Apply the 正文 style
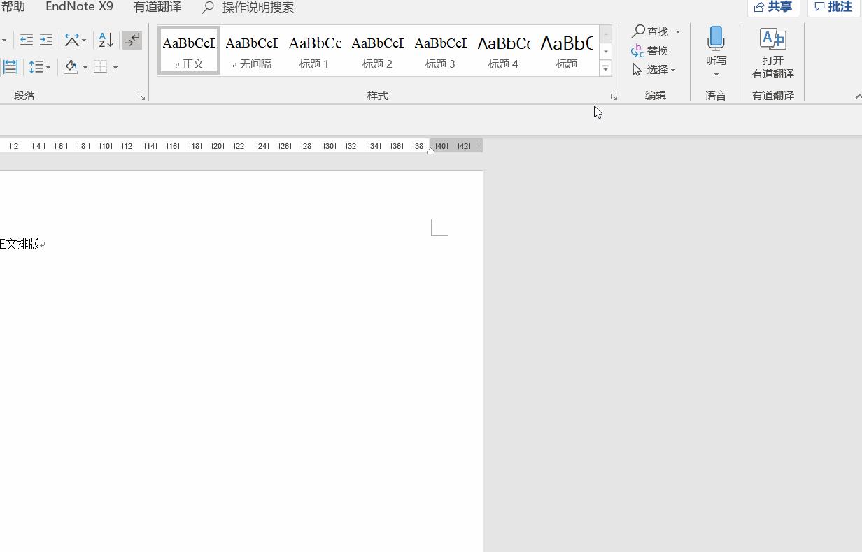 coord(189,50)
